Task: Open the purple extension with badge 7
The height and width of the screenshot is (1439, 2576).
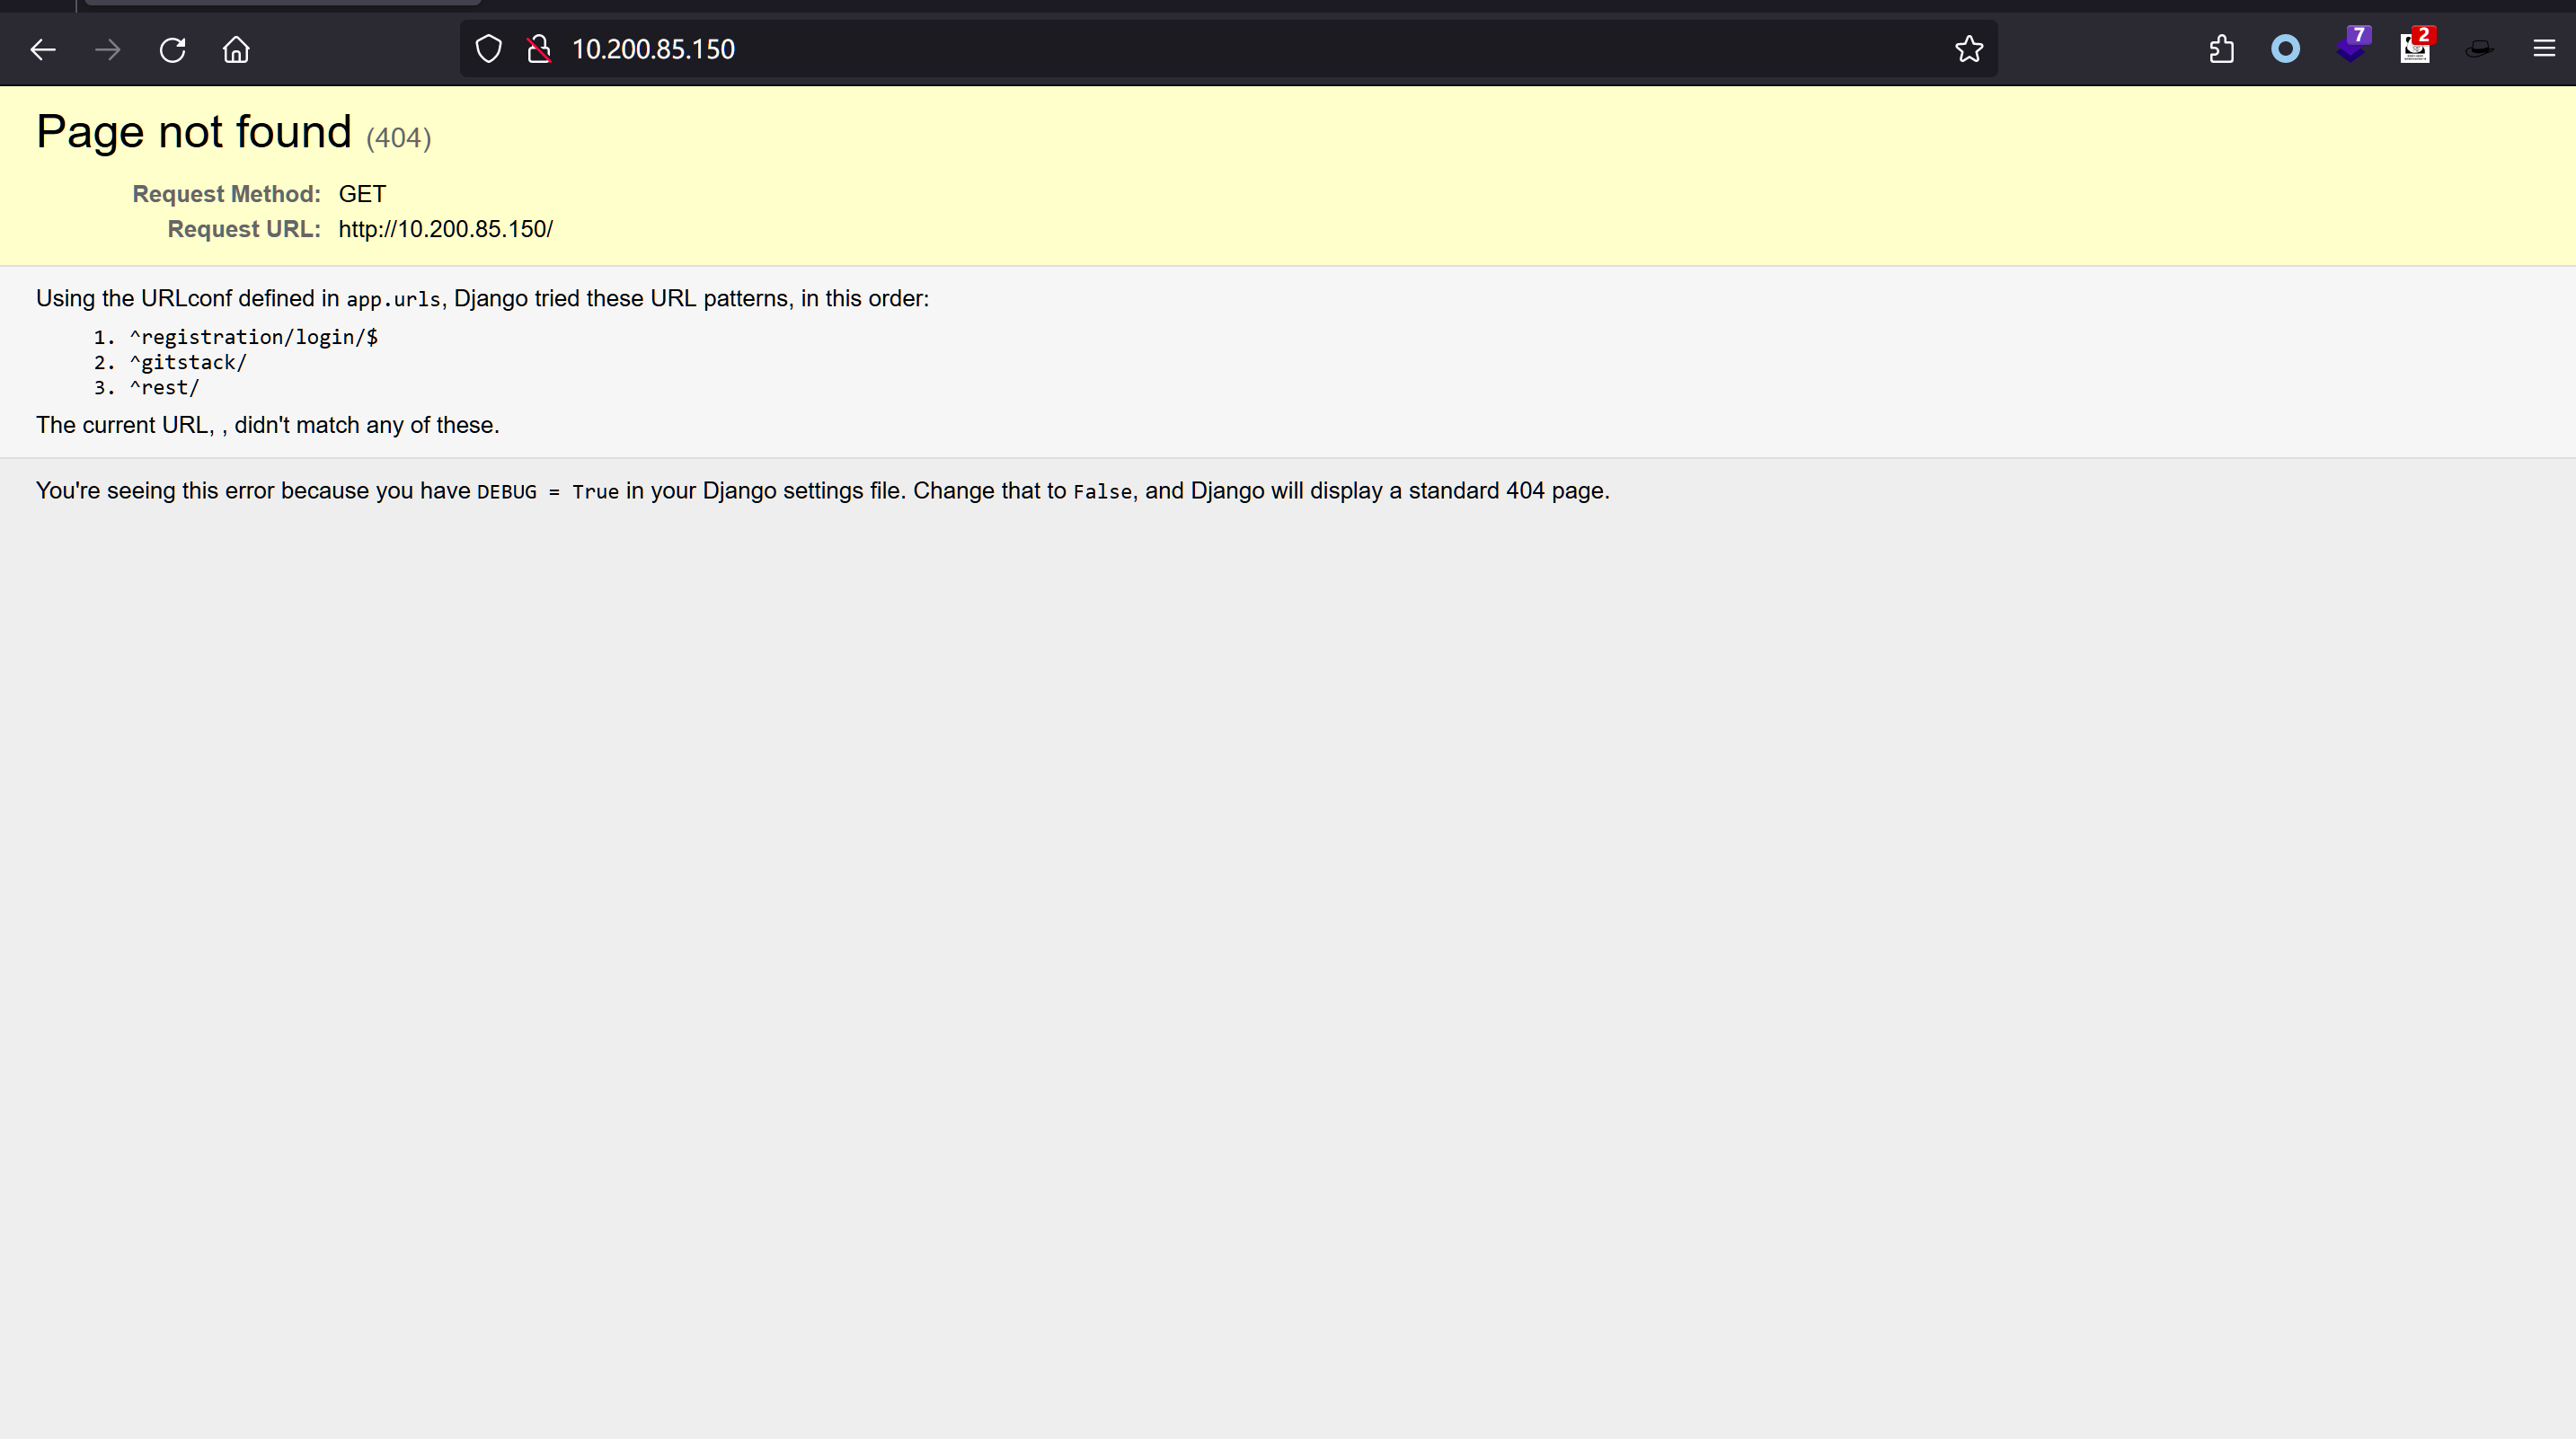Action: coord(2351,46)
